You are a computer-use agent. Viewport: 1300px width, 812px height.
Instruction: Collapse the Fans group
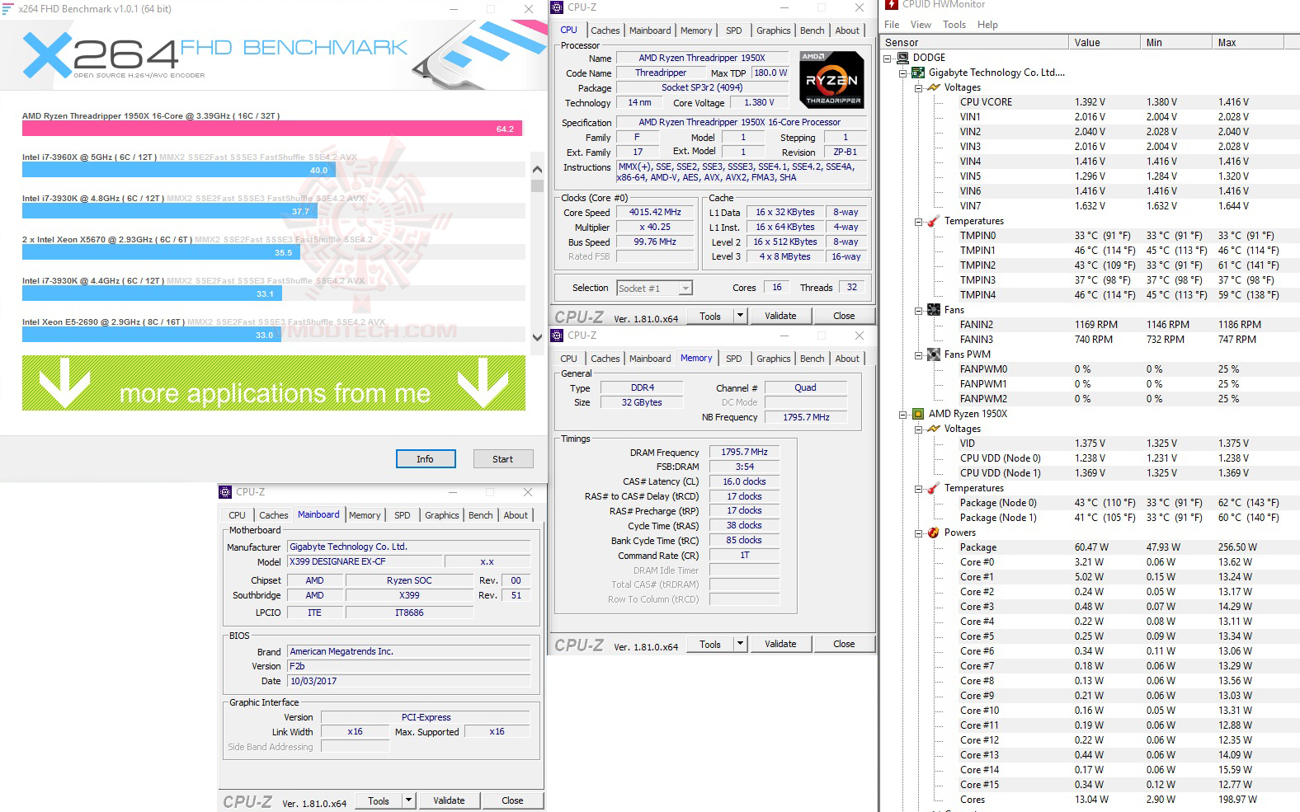click(x=918, y=311)
